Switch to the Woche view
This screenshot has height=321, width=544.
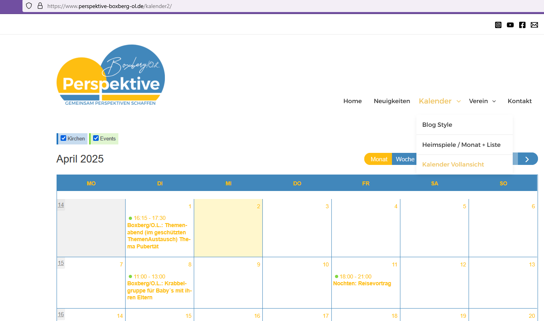[x=405, y=159]
